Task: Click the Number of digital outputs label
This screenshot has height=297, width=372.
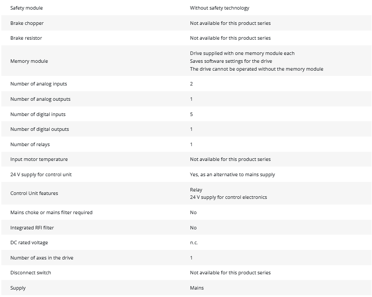Action: tap(40, 129)
